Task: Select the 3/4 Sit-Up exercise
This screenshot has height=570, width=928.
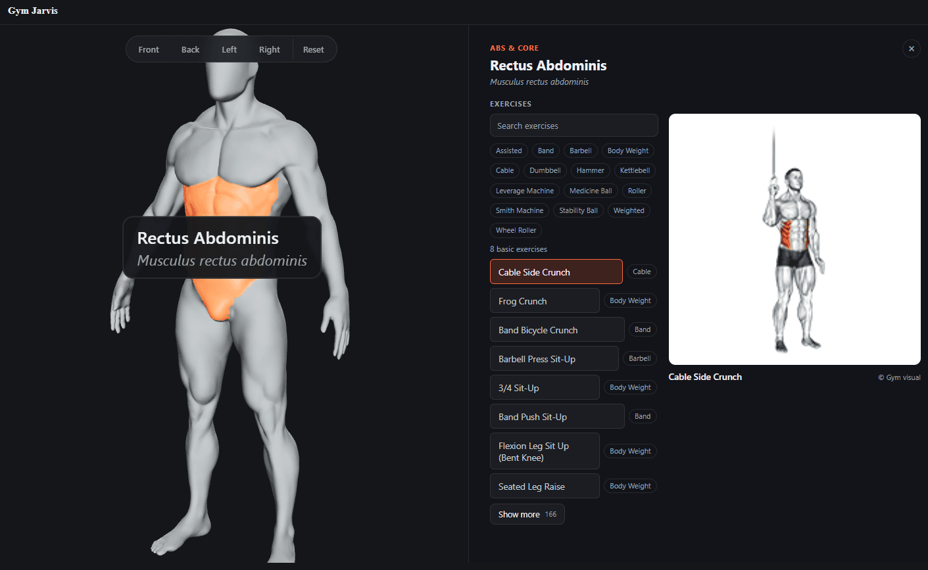Action: point(545,387)
